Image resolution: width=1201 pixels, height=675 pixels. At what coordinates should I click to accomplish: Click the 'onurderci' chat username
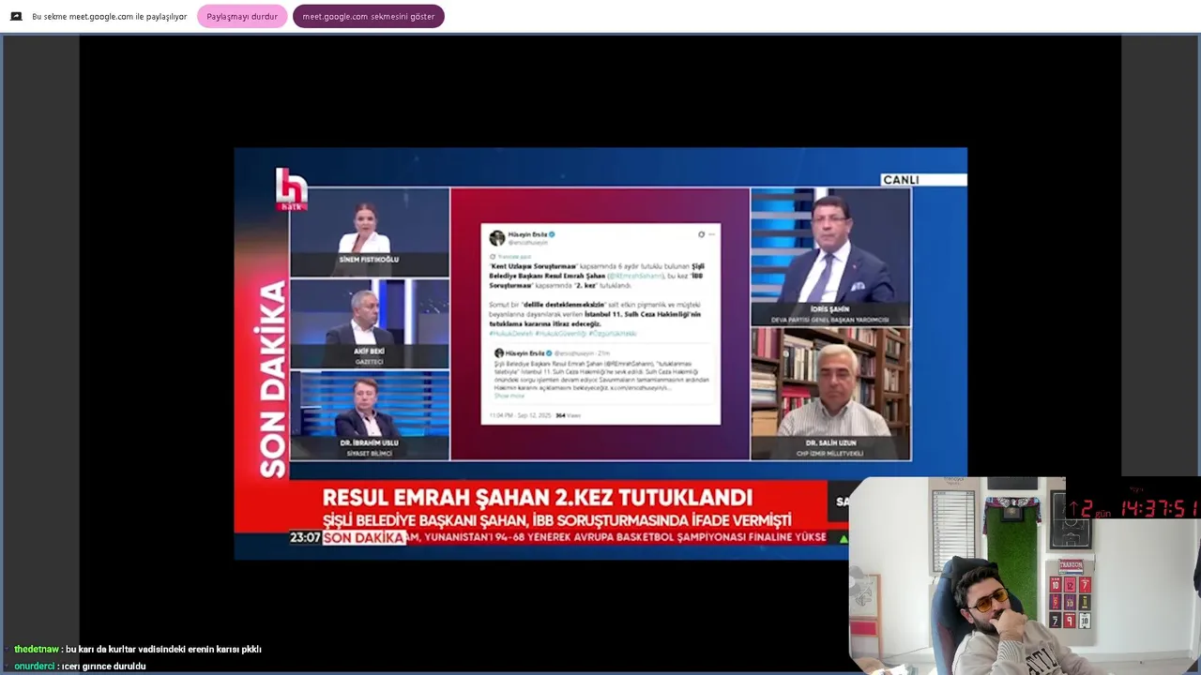point(34,666)
